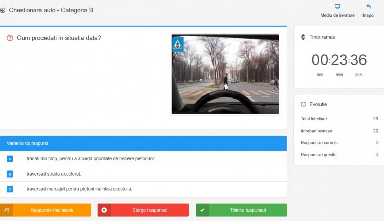Click the Variante de raspuns header
This screenshot has width=384, height=221.
(143, 143)
